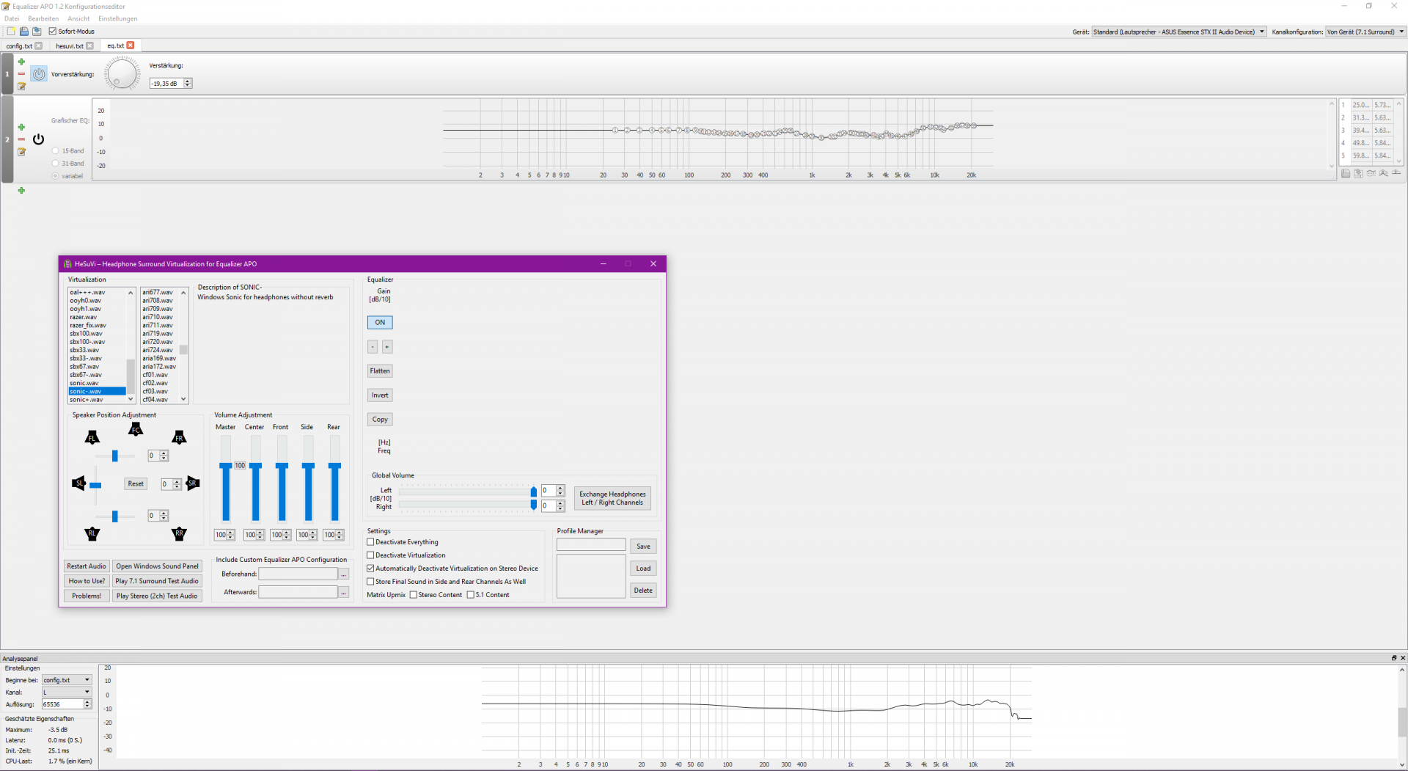Open the Datei menu
The height and width of the screenshot is (771, 1408).
pyautogui.click(x=12, y=18)
